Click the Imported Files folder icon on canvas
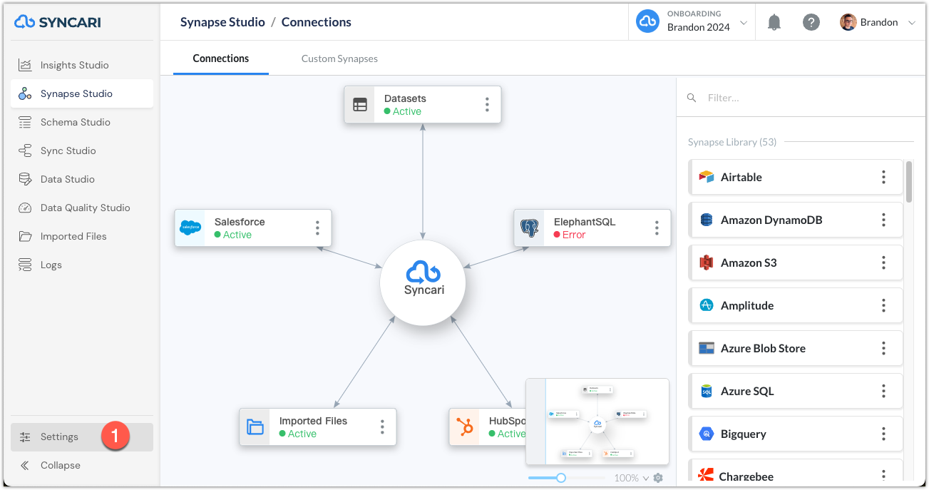This screenshot has width=929, height=490. click(x=255, y=427)
